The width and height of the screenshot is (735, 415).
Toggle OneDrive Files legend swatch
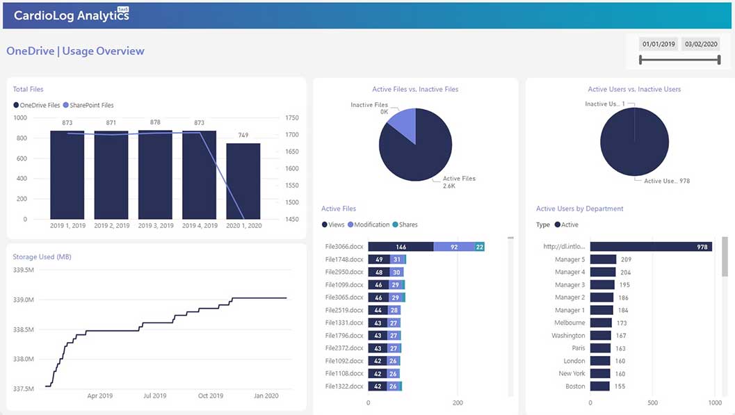tap(16, 106)
